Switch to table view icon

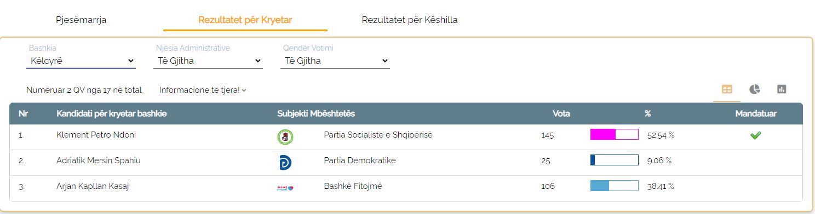point(727,90)
